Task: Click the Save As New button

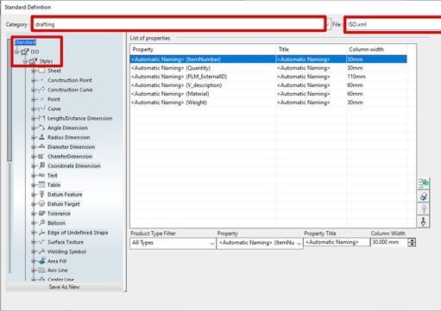Action: pyautogui.click(x=64, y=287)
